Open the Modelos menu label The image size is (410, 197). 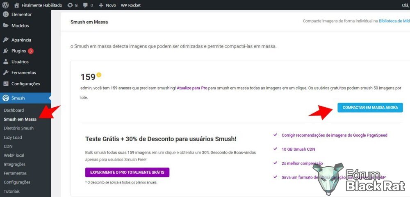(20, 26)
